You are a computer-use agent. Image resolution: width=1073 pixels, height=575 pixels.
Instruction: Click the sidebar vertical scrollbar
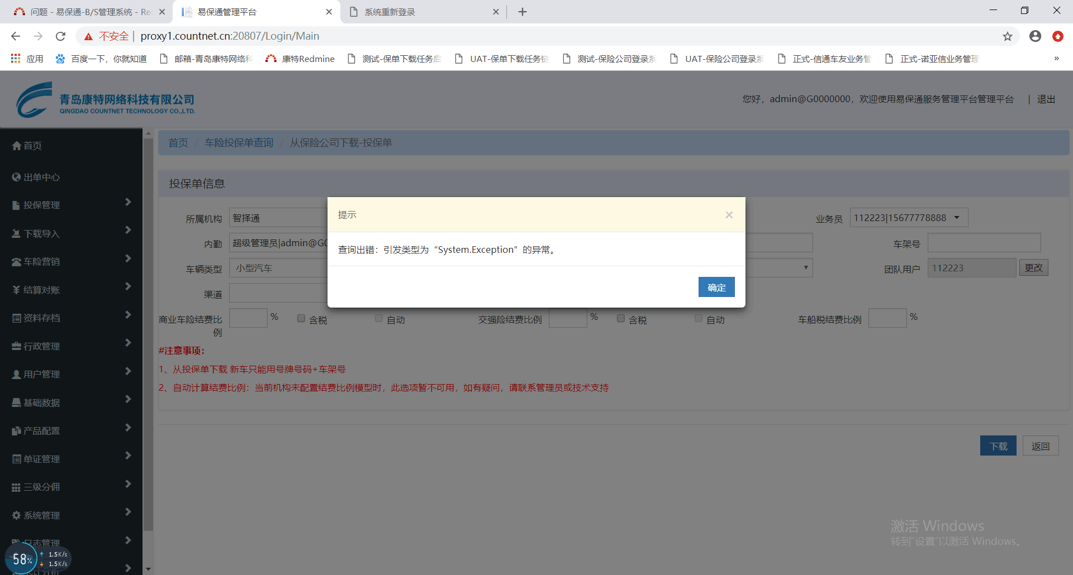coord(148,335)
